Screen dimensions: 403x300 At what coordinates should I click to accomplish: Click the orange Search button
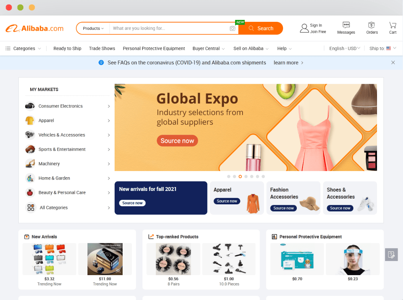[261, 28]
